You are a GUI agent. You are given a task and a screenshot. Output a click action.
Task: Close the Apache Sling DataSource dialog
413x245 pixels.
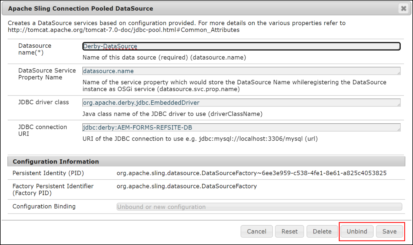click(403, 9)
